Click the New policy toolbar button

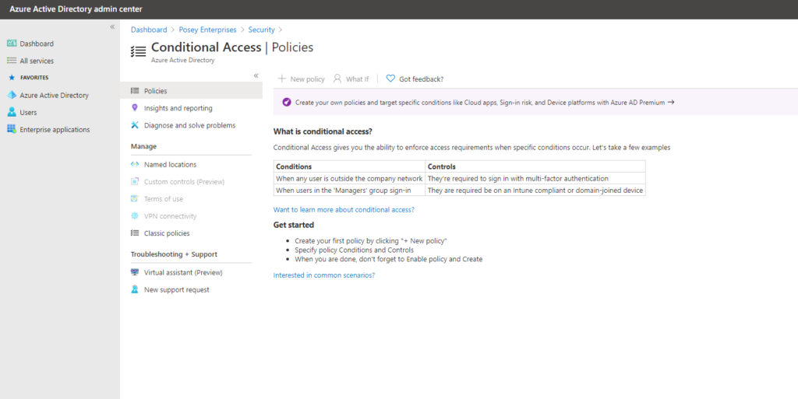pos(301,79)
